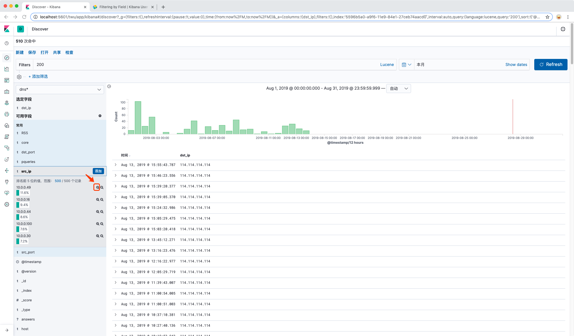Viewport: 574px width, 336px height.
Task: Open the 自动 interval dropdown
Action: (x=399, y=89)
